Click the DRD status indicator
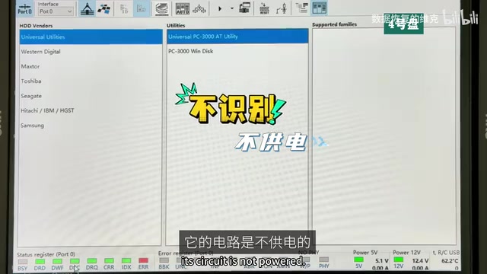This screenshot has height=274, width=487. (x=40, y=262)
